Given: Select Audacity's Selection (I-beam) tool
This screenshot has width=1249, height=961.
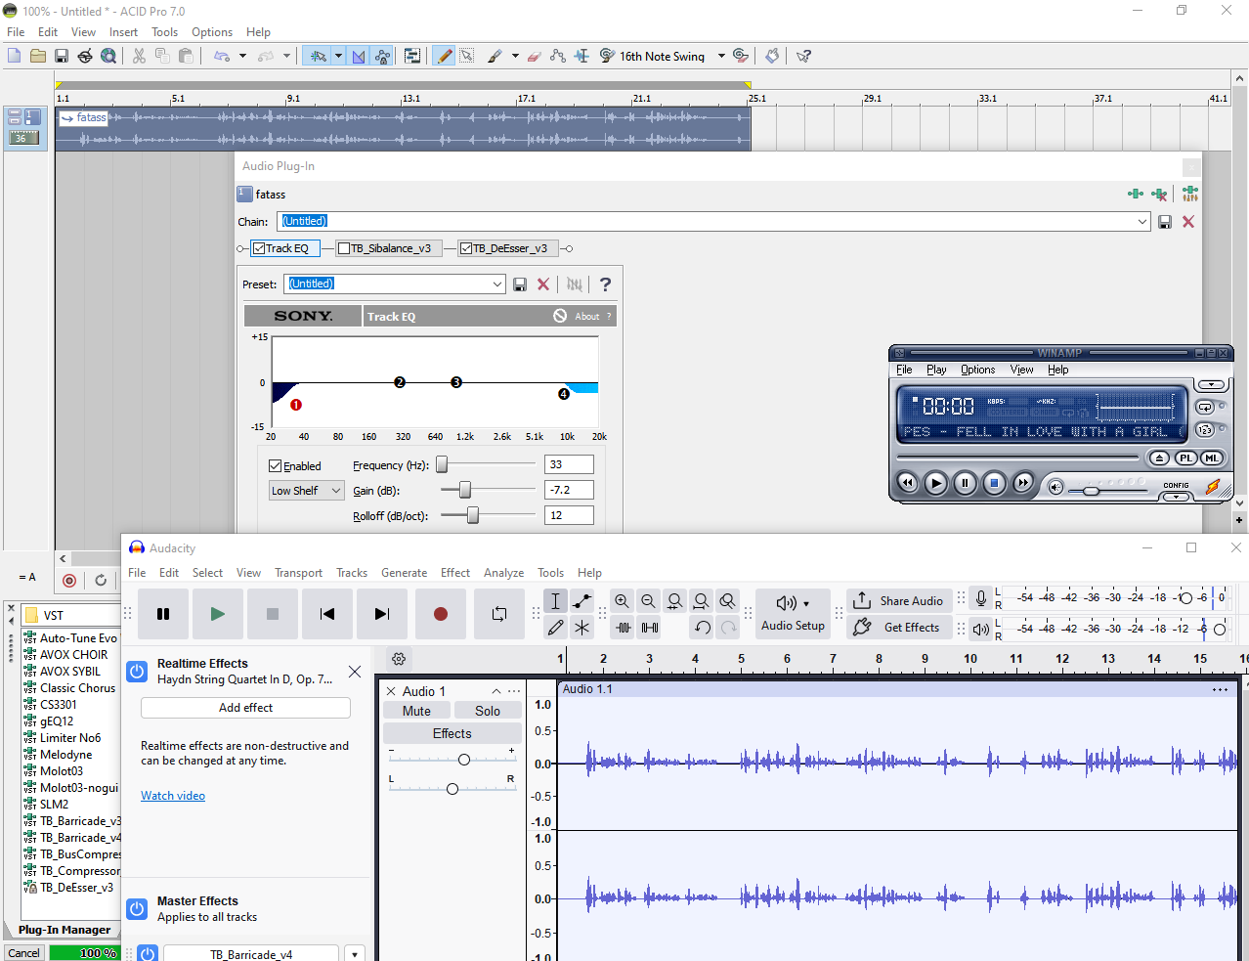Looking at the screenshot, I should point(555,601).
